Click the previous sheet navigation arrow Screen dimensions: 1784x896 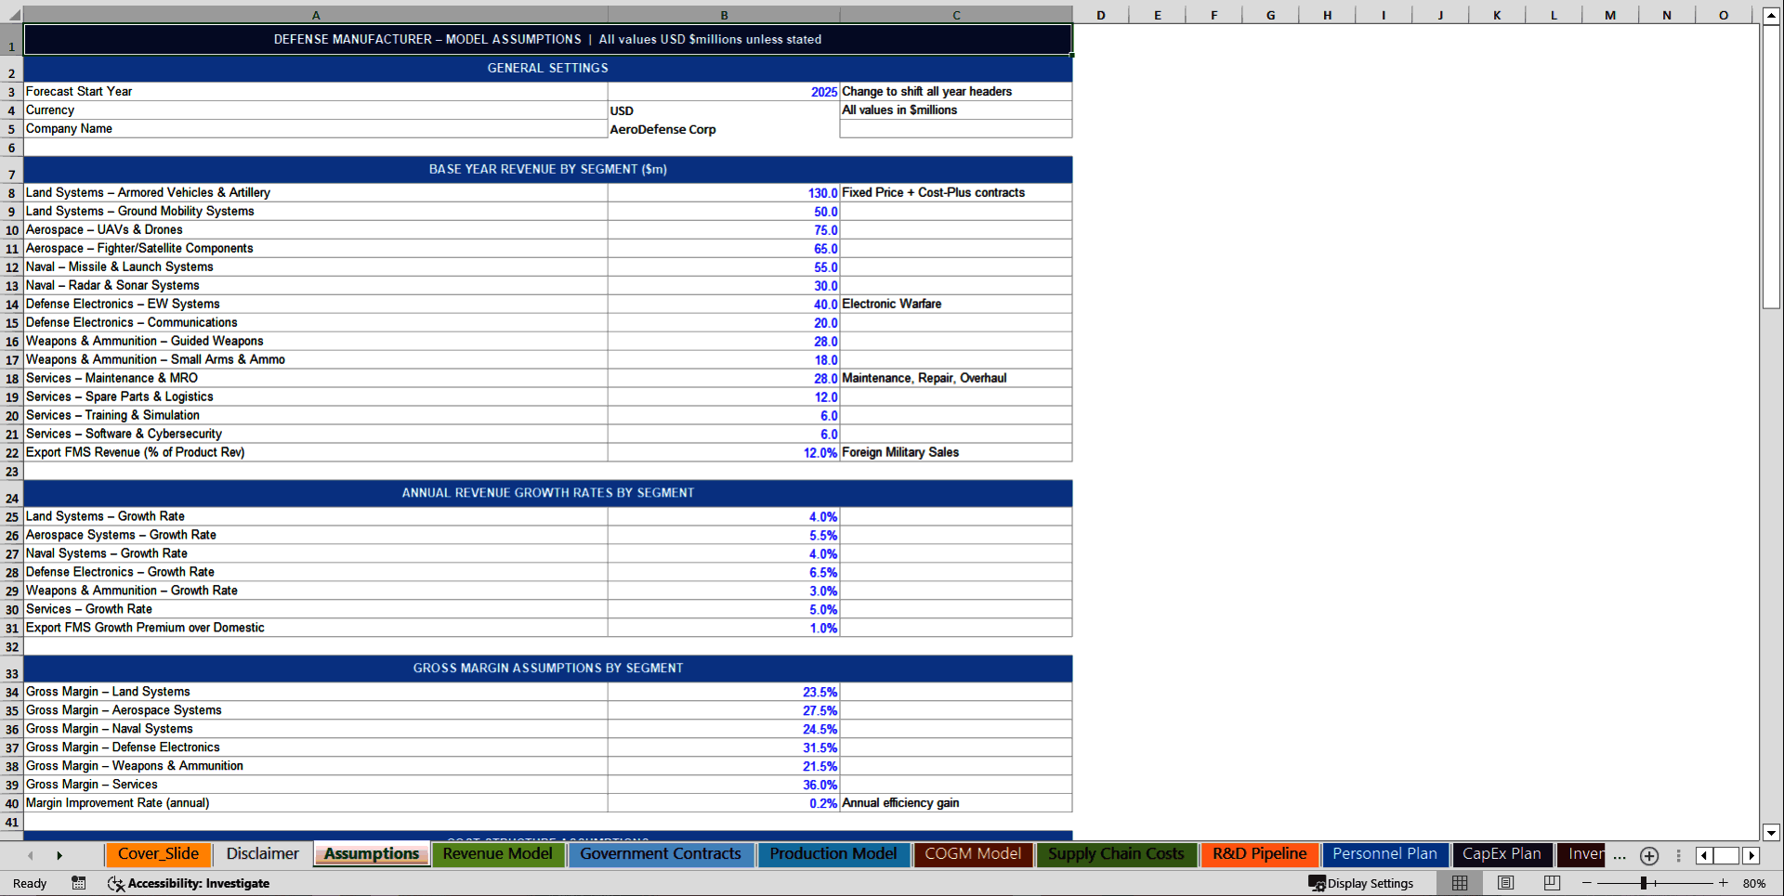tap(30, 855)
